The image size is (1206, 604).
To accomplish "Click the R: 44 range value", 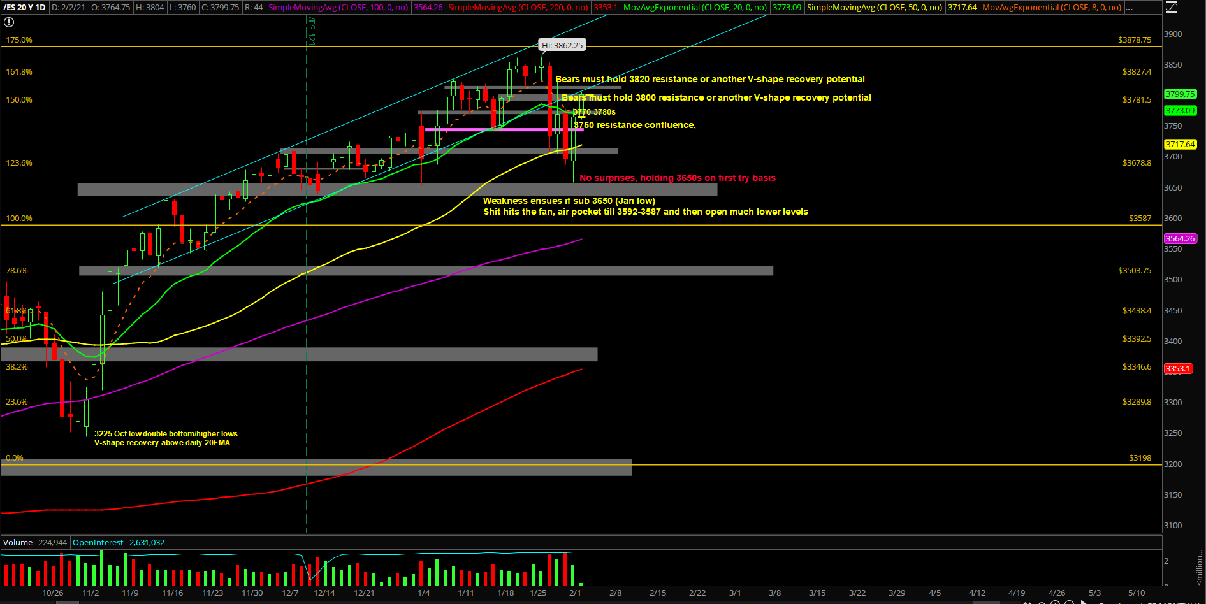I will point(253,8).
